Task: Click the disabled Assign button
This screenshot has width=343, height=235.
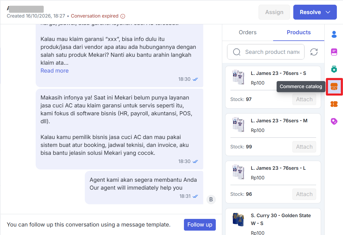Action: point(274,12)
